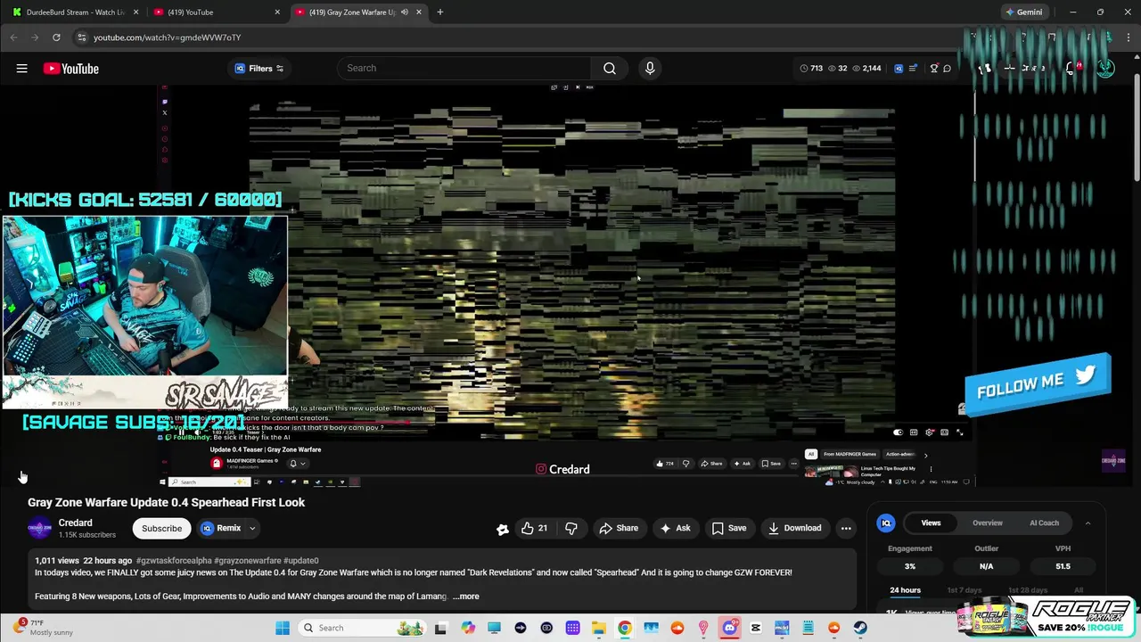Image resolution: width=1141 pixels, height=642 pixels.
Task: Download the video
Action: 794,528
